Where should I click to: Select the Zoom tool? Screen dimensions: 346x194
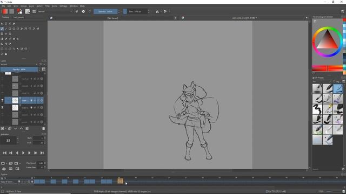[x=2, y=54]
